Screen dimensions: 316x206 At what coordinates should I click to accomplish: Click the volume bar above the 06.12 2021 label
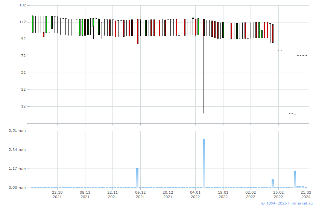137,178
